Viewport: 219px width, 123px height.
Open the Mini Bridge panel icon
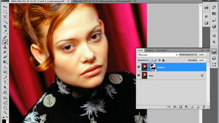click(x=206, y=8)
